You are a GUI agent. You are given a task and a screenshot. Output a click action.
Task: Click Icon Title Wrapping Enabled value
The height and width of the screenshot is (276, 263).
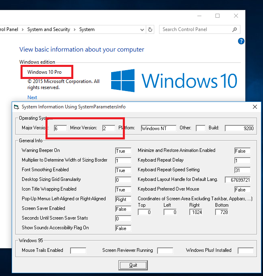pyautogui.click(x=123, y=190)
